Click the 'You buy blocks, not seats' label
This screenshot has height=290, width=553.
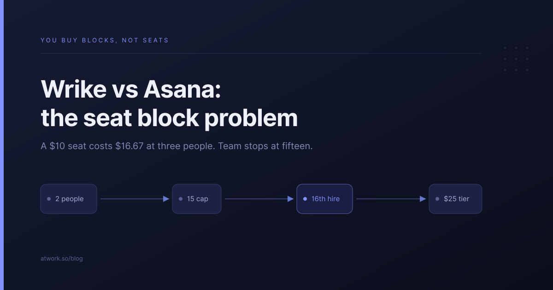coord(105,40)
